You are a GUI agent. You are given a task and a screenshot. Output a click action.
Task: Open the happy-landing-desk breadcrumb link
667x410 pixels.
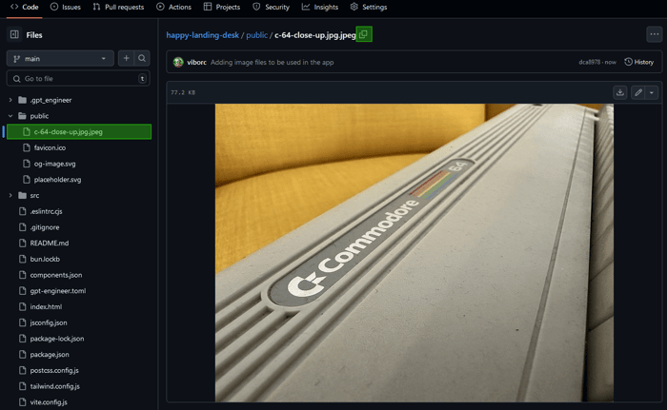(x=202, y=35)
